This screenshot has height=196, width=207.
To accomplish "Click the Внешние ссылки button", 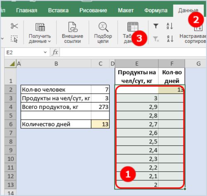I will (x=72, y=33).
